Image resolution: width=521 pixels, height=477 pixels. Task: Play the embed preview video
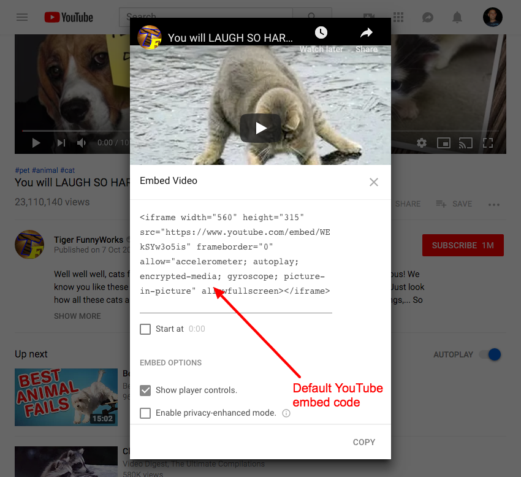click(x=260, y=128)
